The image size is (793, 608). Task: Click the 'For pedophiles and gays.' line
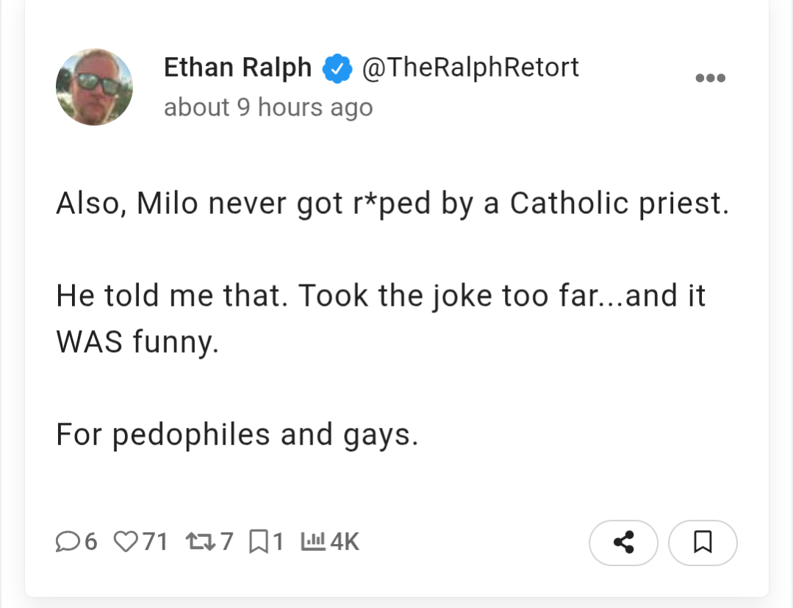(x=237, y=434)
